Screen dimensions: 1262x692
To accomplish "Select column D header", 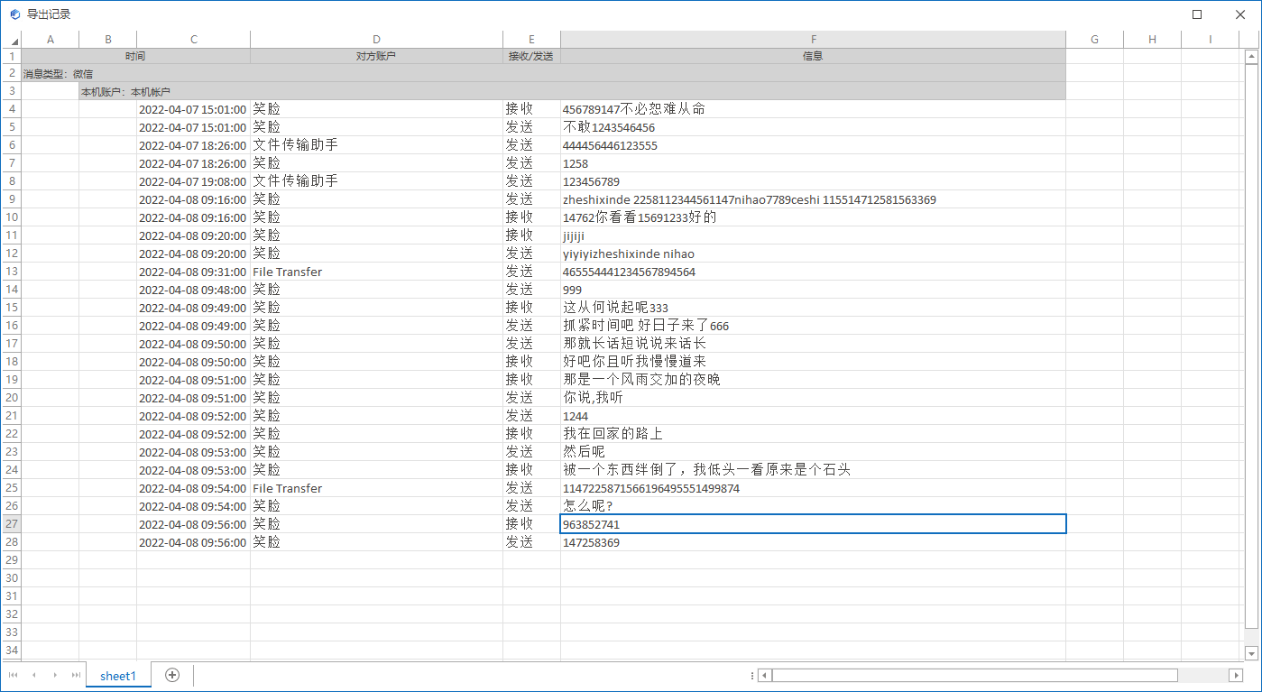I will [x=377, y=40].
